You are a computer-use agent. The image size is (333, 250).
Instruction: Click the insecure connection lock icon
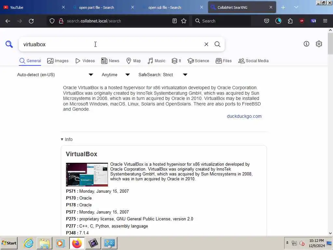point(61,21)
